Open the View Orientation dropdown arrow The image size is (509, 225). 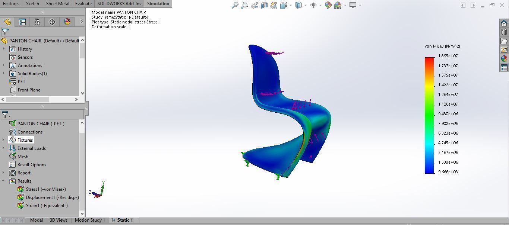point(291,5)
